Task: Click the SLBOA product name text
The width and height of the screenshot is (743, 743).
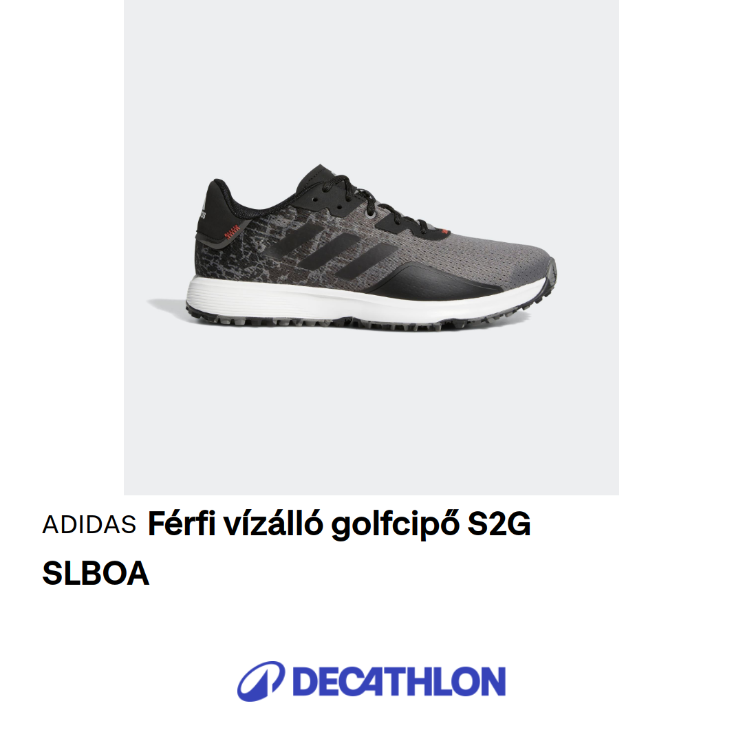Action: pos(96,573)
